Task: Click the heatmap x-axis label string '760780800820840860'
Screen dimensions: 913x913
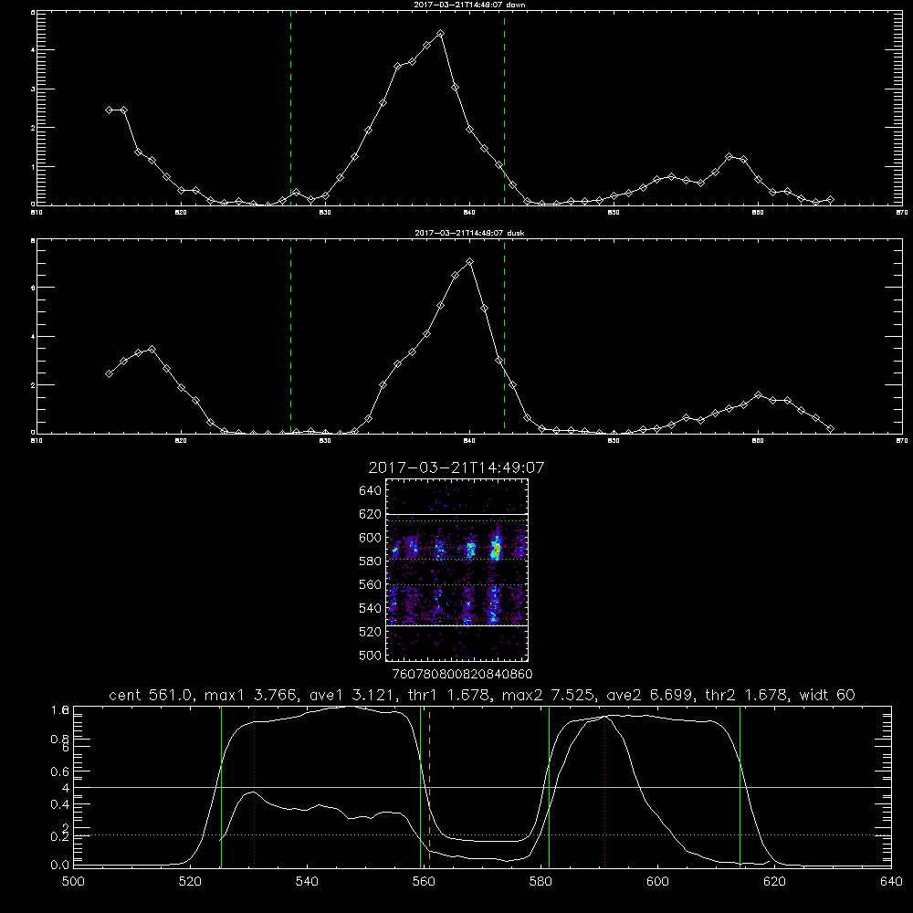Action: (x=462, y=674)
